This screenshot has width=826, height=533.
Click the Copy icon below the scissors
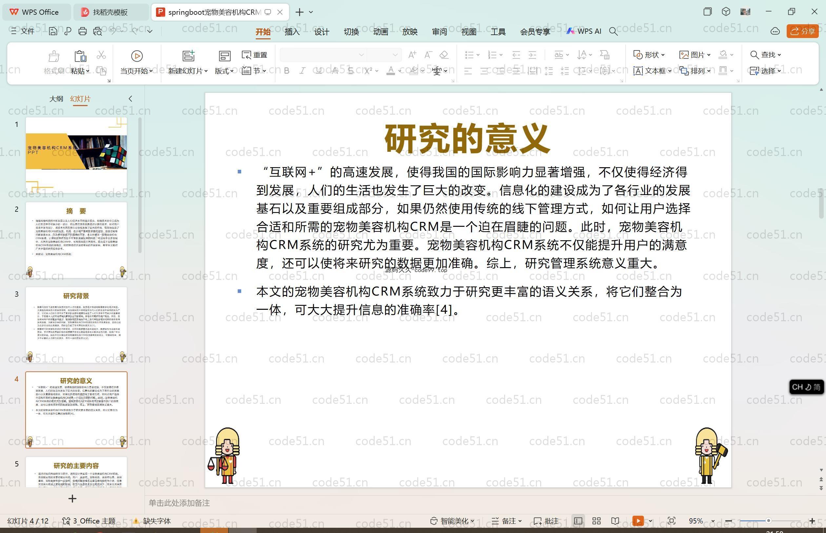coord(101,71)
